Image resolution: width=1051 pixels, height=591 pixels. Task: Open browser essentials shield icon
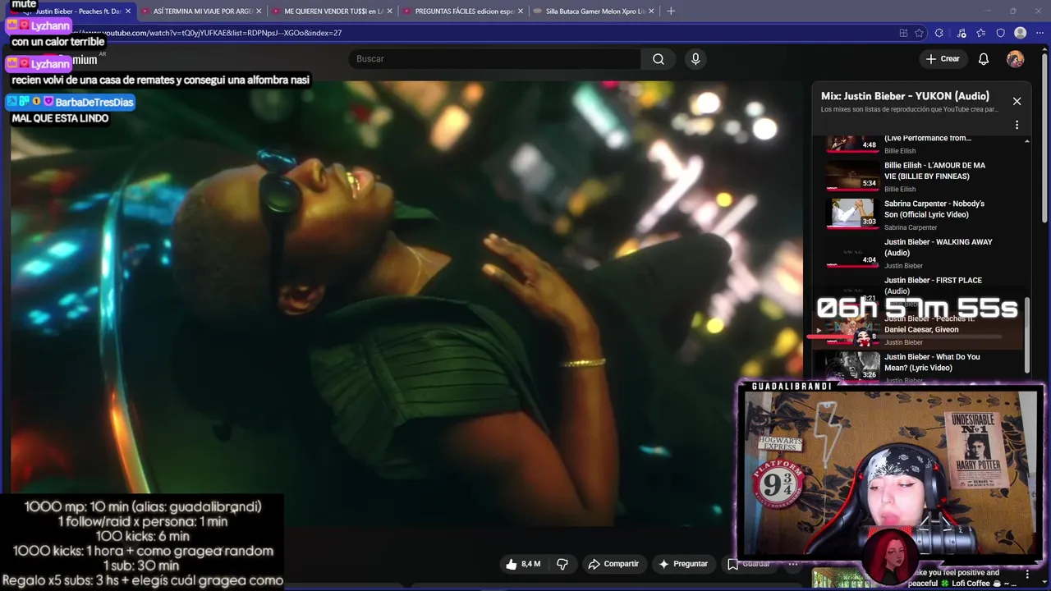point(1000,33)
